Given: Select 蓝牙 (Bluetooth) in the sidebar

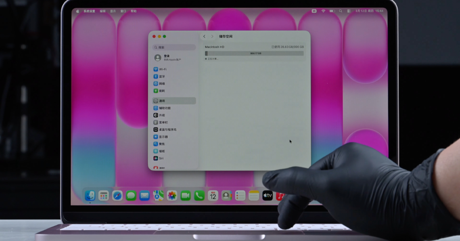Looking at the screenshot, I should pos(162,77).
